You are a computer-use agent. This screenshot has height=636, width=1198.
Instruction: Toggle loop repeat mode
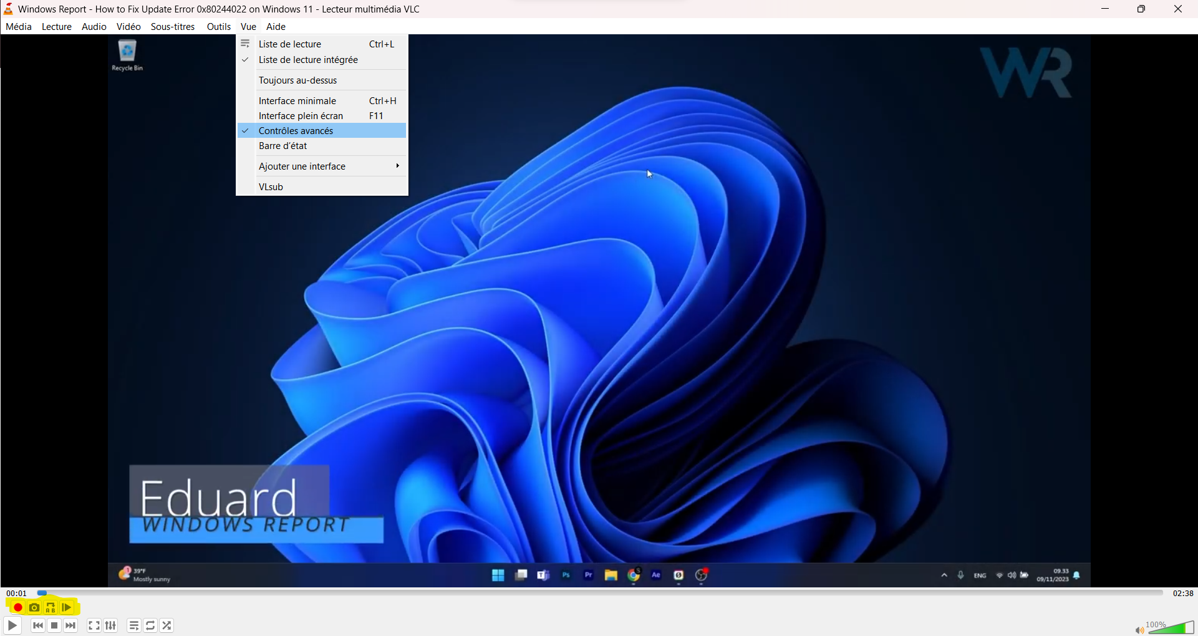150,625
